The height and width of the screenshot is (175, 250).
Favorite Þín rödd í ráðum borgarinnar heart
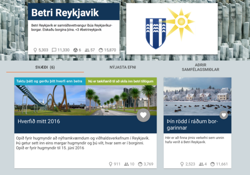(x=224, y=115)
